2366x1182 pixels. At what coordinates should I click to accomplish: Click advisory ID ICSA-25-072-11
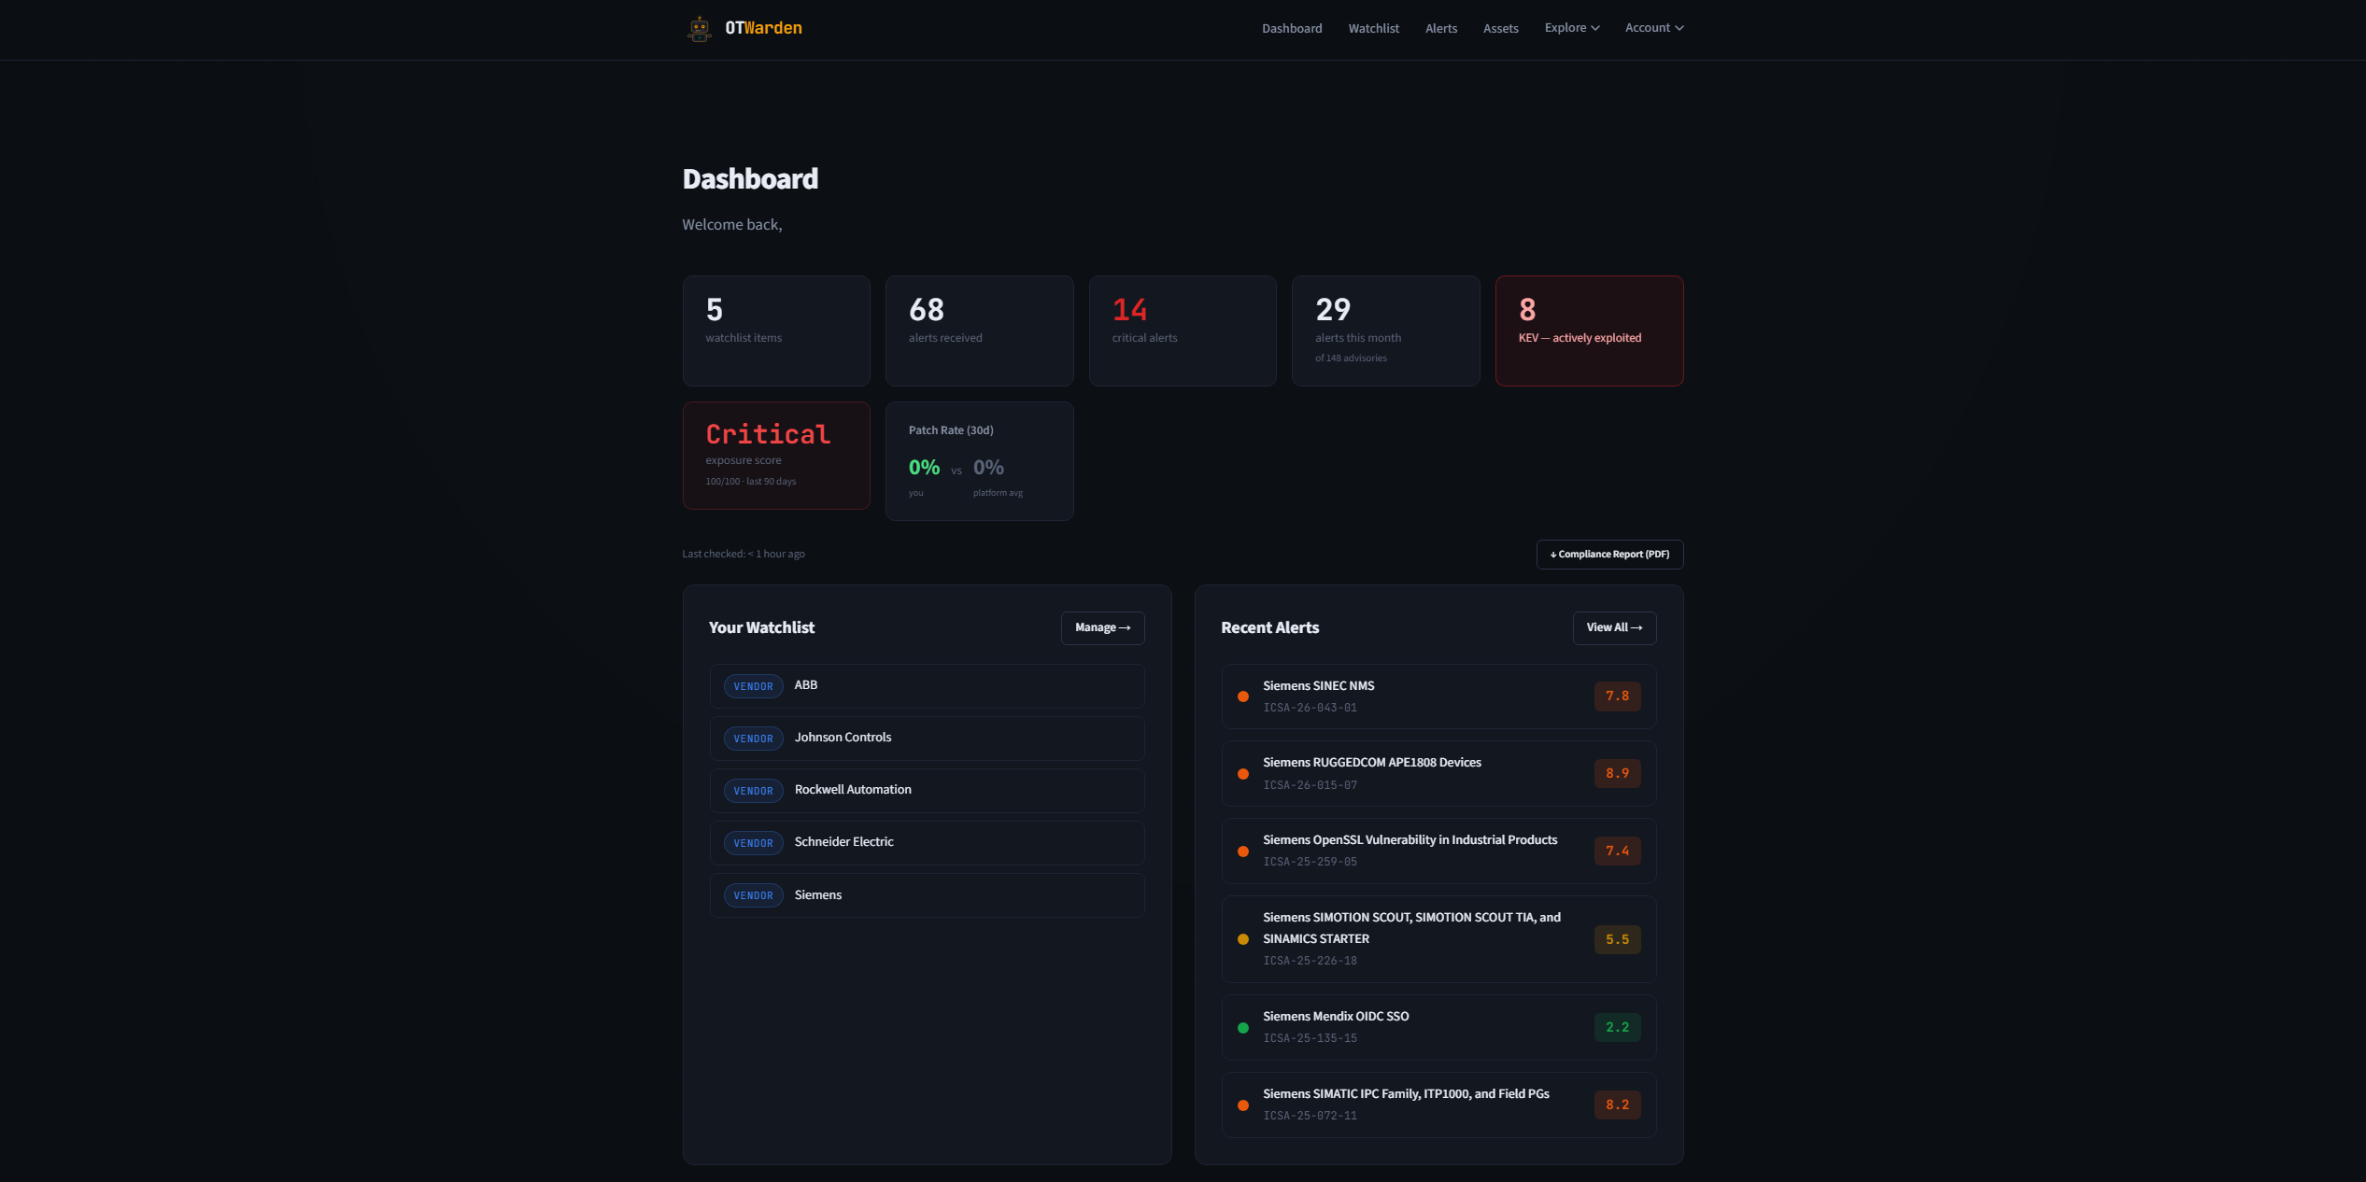pyautogui.click(x=1310, y=1117)
